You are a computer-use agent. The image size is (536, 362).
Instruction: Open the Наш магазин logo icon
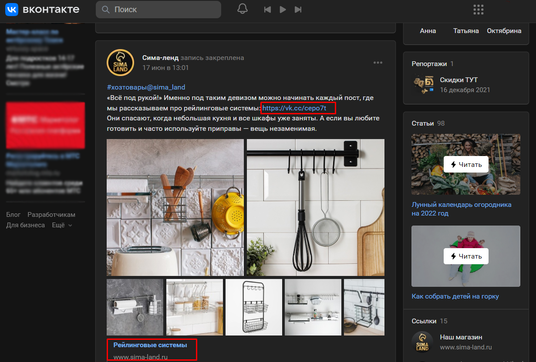tap(422, 342)
